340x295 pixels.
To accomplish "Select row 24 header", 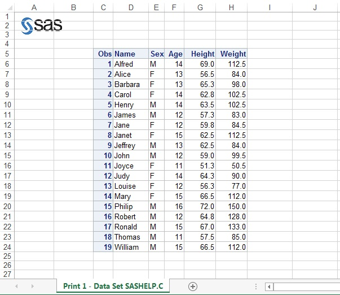I will tap(7, 248).
